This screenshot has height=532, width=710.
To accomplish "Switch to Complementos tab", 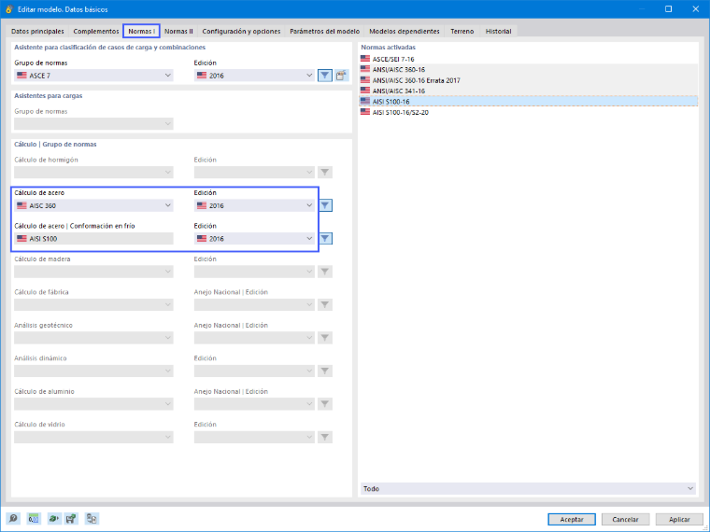I will point(96,31).
